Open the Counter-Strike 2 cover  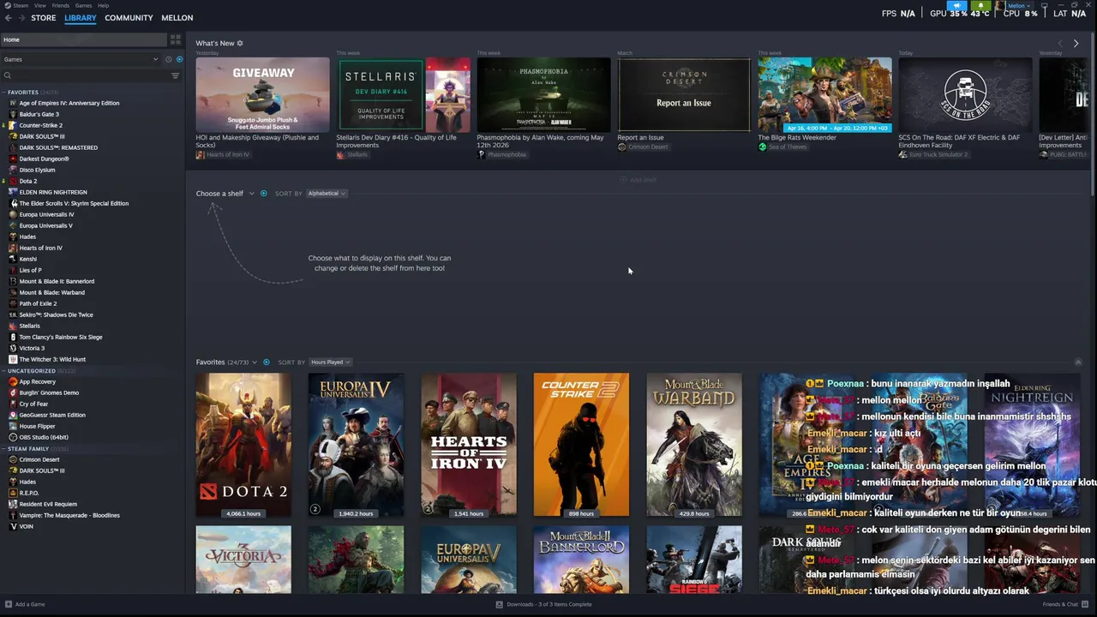click(x=581, y=445)
